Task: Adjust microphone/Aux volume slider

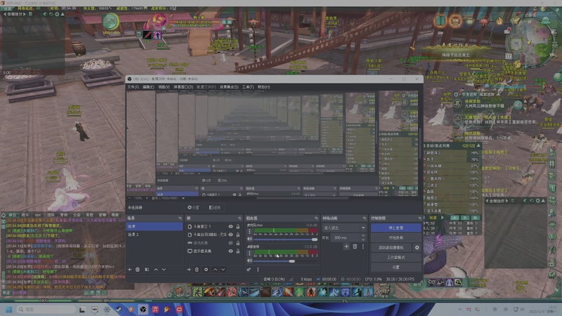Action: tap(286, 239)
